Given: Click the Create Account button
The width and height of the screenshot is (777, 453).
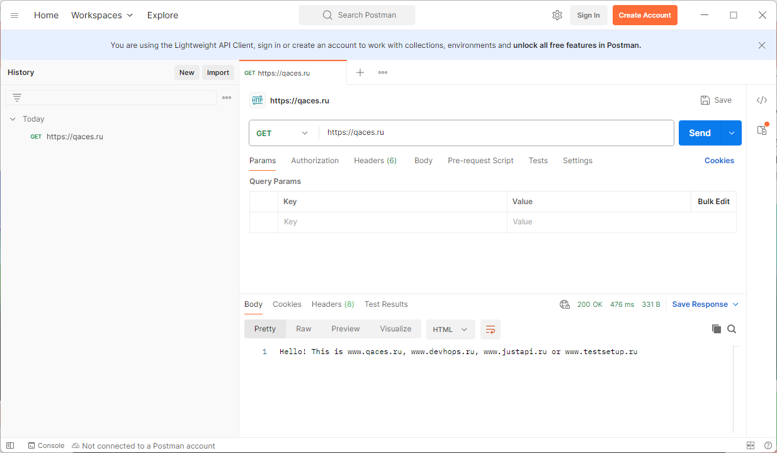Looking at the screenshot, I should (645, 15).
